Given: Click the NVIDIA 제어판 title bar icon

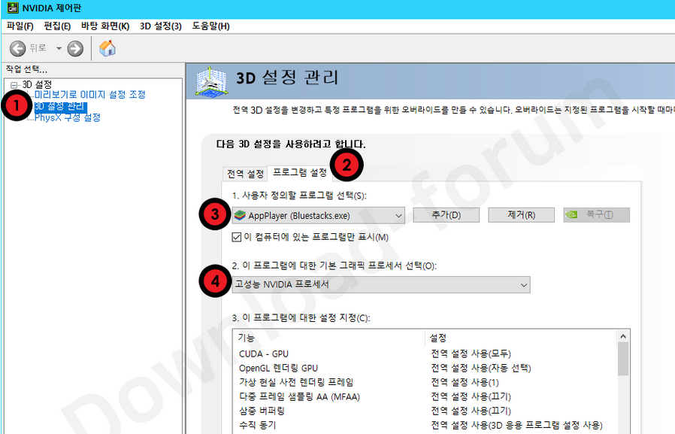Looking at the screenshot, I should click(13, 8).
